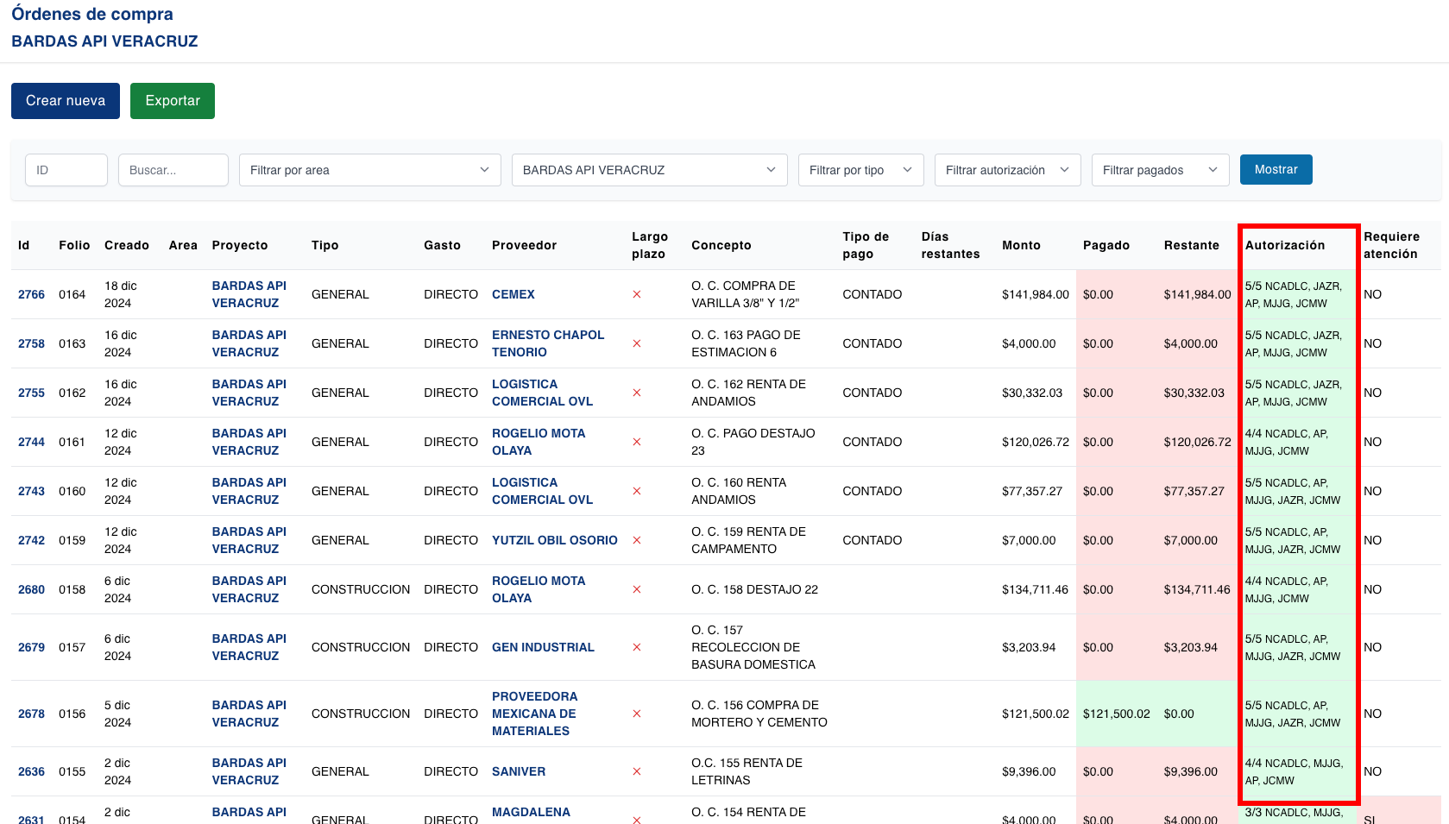This screenshot has width=1449, height=824.
Task: Focus the ID input field
Action: 66,170
